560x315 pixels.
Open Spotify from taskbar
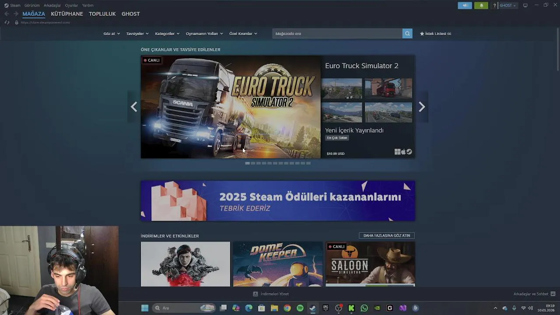coord(300,308)
